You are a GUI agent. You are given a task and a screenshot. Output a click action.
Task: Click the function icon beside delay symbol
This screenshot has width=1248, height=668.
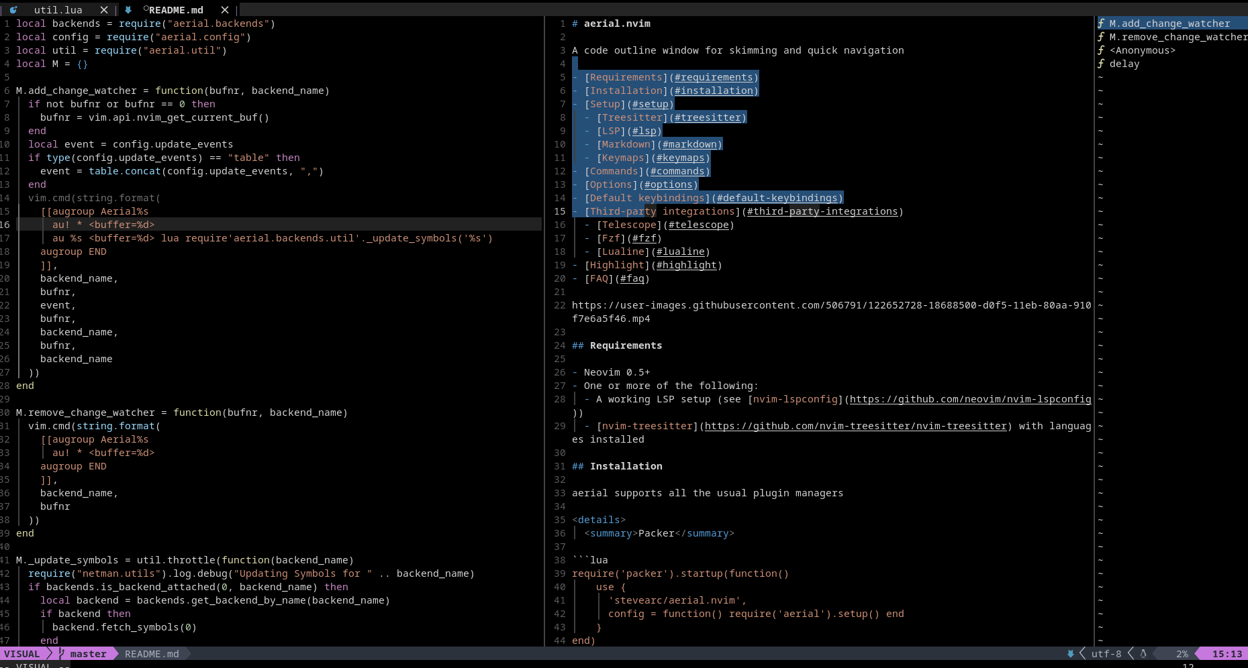1101,64
